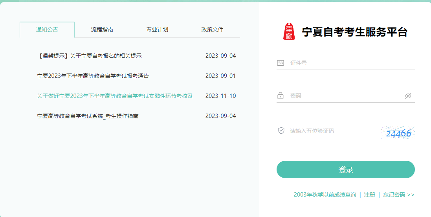This screenshot has height=217, width=431.
Task: Open 宁夏高等教育自学考试系统_考生操作指南 notice
Action: (88, 116)
